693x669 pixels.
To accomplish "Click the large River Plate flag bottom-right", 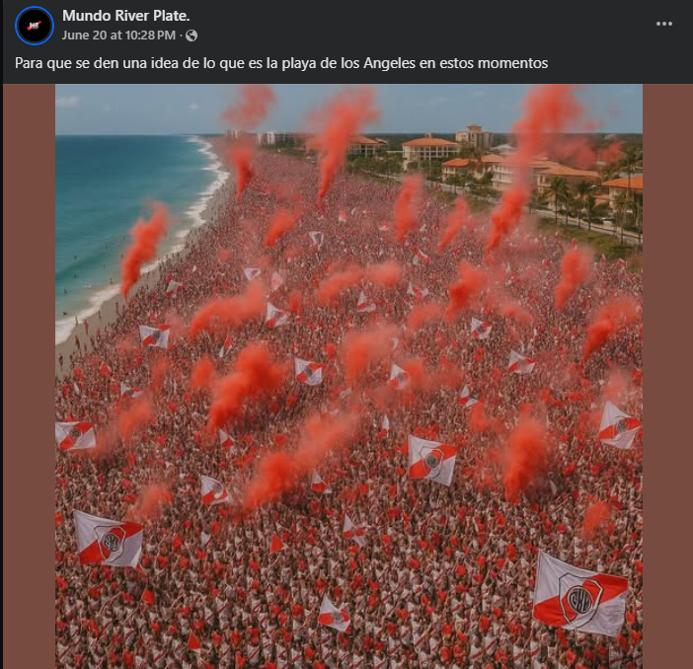I will tap(579, 594).
